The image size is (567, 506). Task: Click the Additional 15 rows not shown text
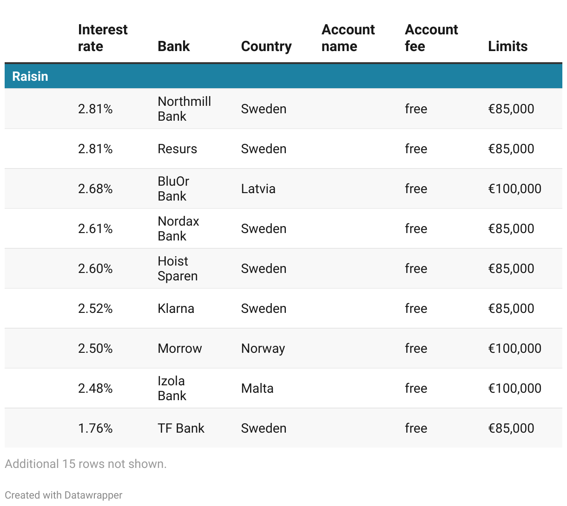tap(86, 464)
